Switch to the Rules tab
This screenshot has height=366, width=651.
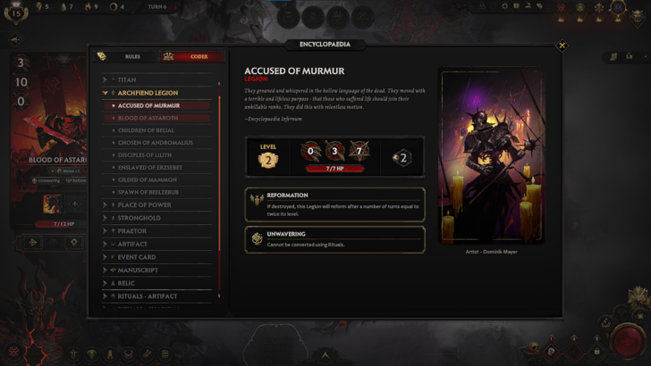(124, 56)
